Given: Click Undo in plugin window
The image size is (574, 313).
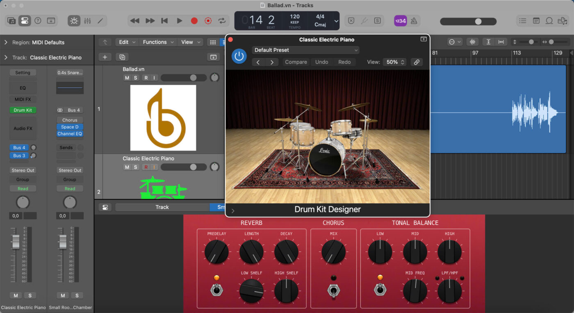Looking at the screenshot, I should pos(321,62).
